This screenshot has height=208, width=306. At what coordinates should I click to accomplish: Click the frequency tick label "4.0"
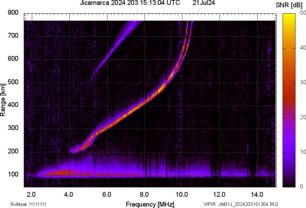click(x=69, y=195)
